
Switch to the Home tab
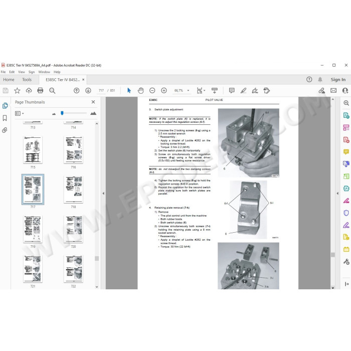(9, 79)
